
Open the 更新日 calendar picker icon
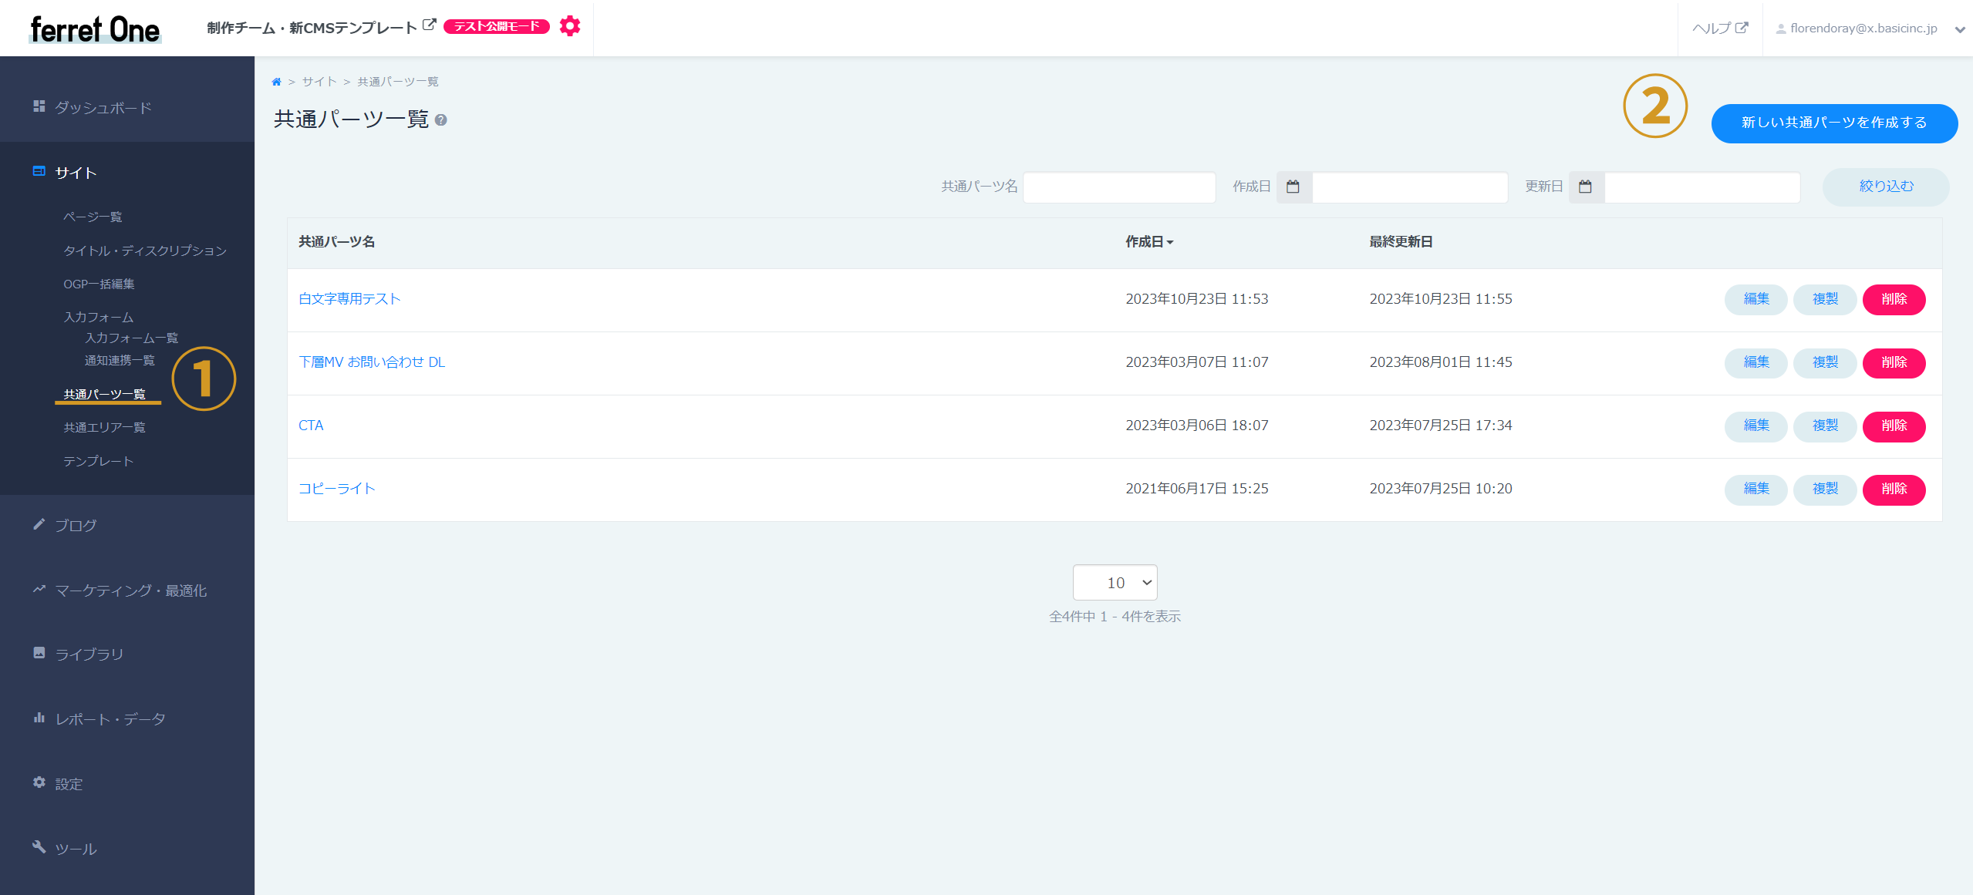point(1586,187)
